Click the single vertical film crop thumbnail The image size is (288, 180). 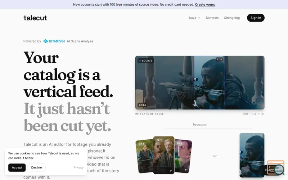coord(252,155)
